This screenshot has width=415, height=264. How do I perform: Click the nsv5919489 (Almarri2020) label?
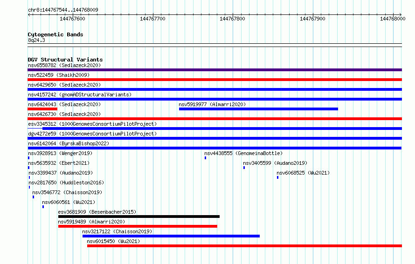(x=91, y=222)
